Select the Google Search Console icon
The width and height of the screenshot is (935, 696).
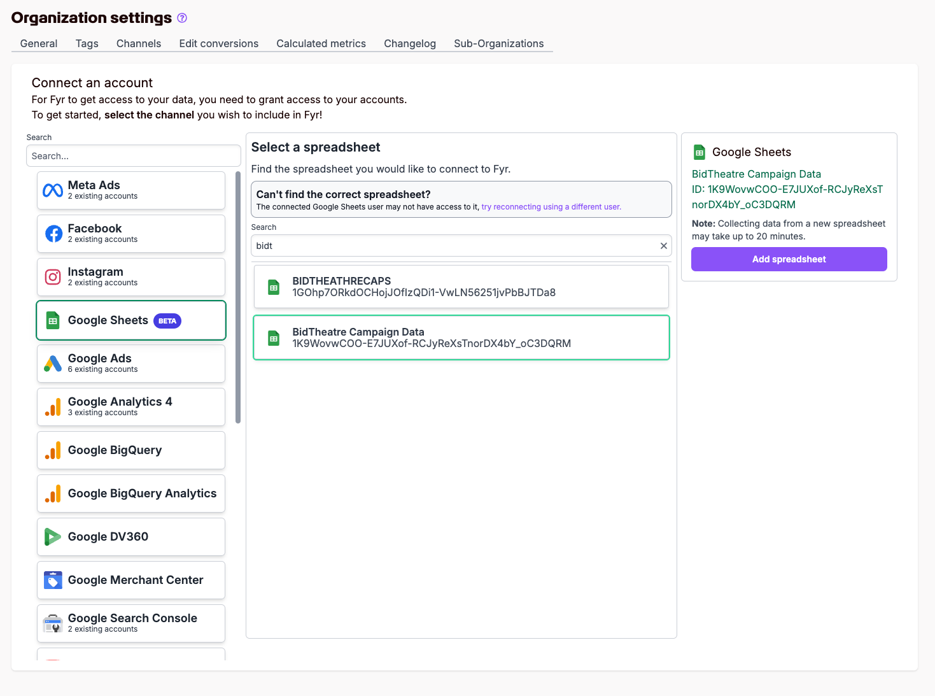pos(53,623)
